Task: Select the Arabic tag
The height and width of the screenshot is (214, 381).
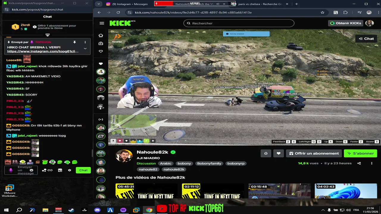Action: click(166, 163)
